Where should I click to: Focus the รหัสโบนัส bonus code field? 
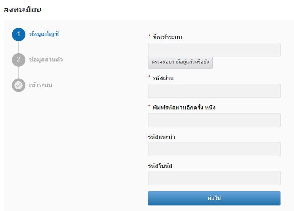click(214, 178)
